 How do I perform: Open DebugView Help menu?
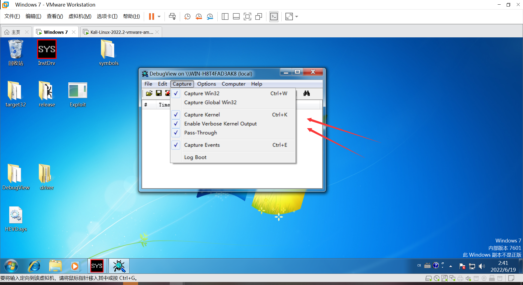(x=257, y=84)
